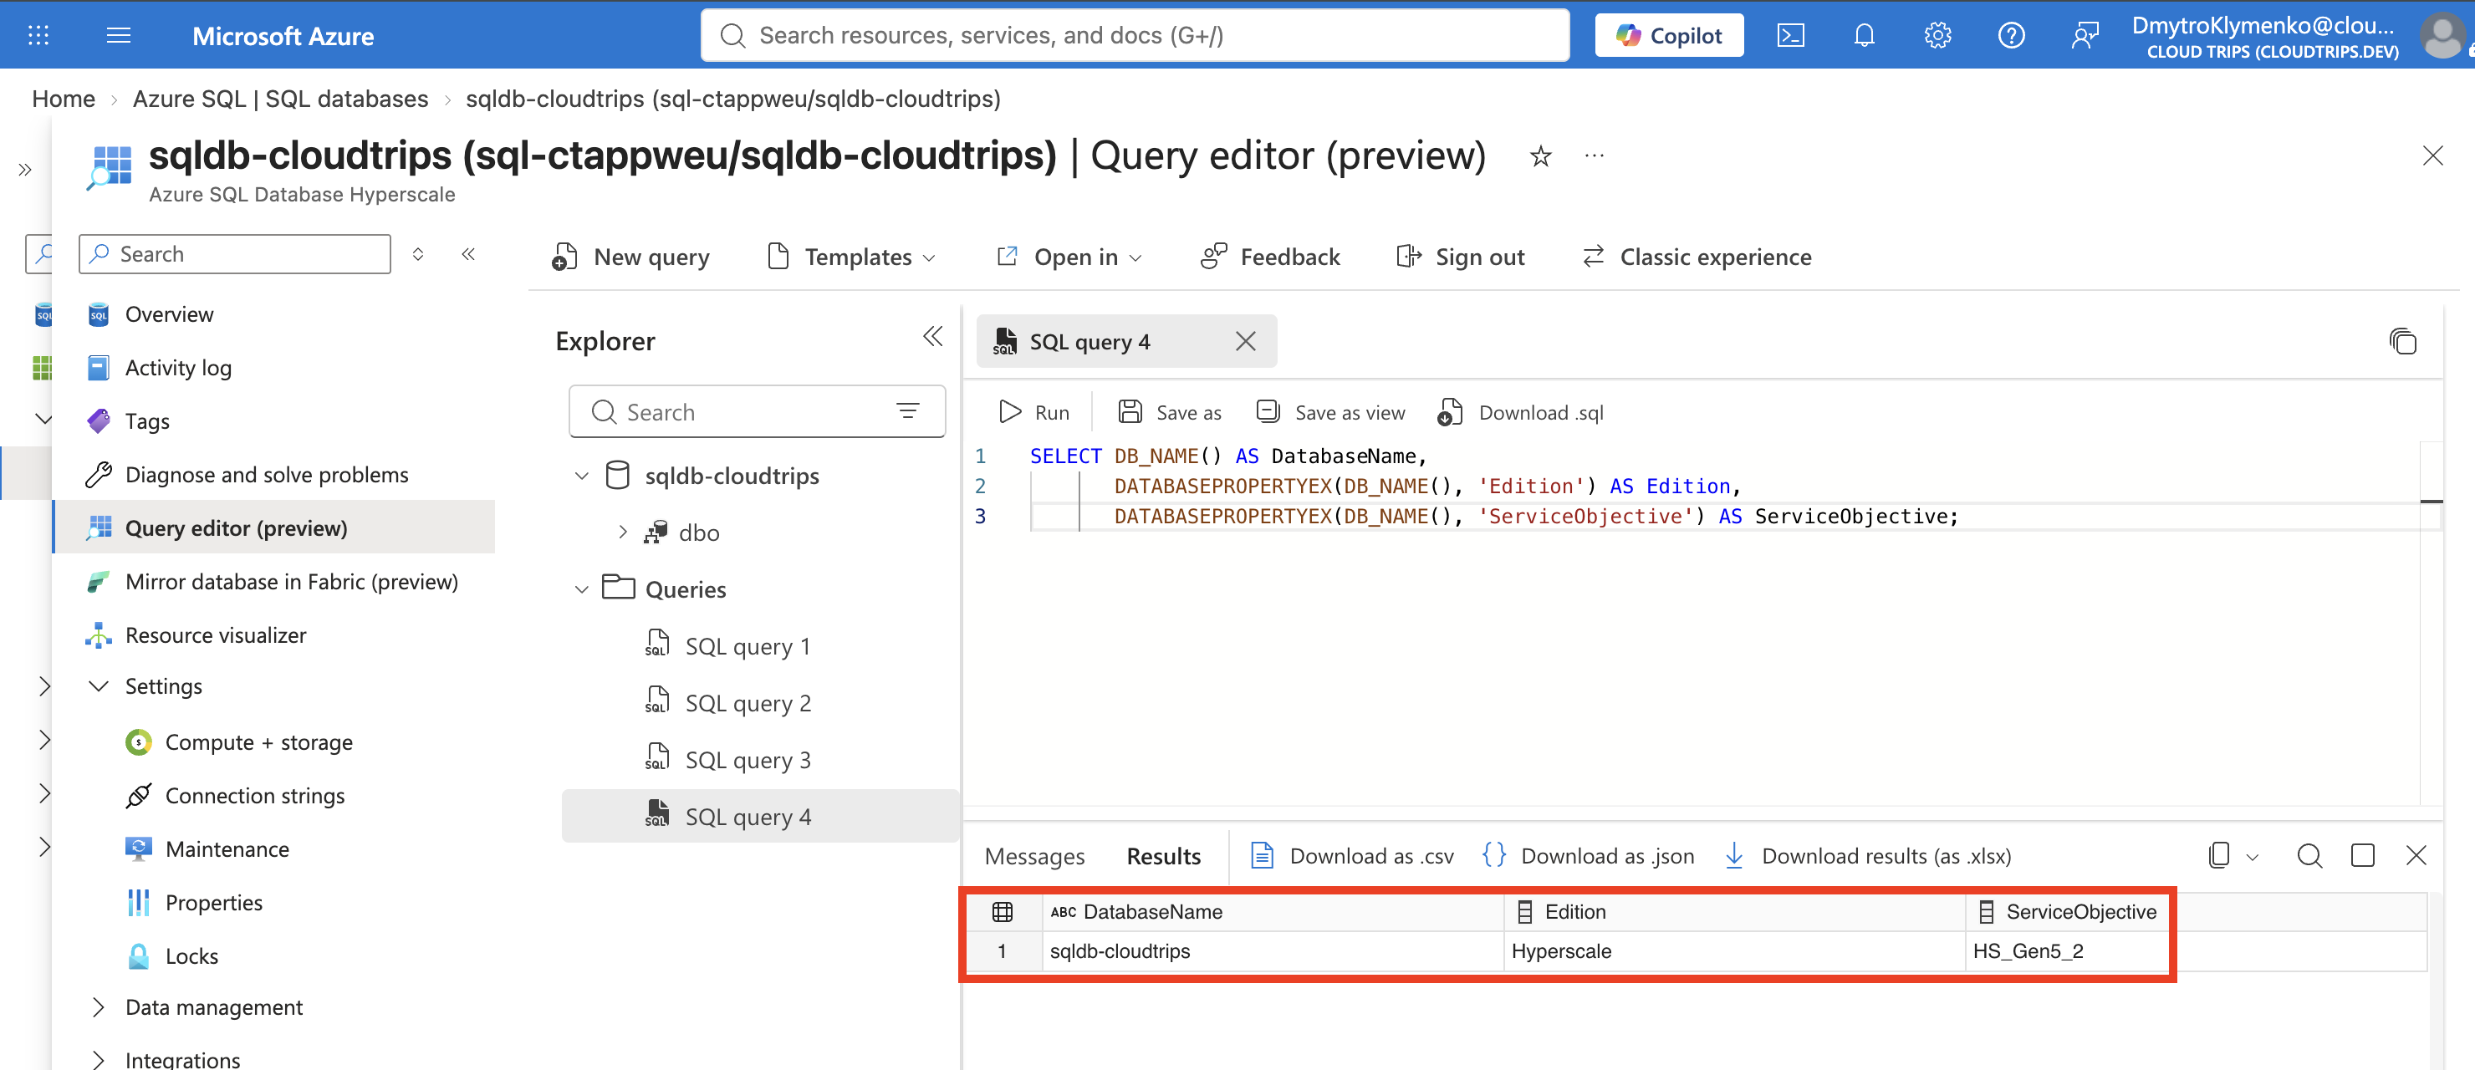Download results (as .xlsx)

click(x=1868, y=856)
